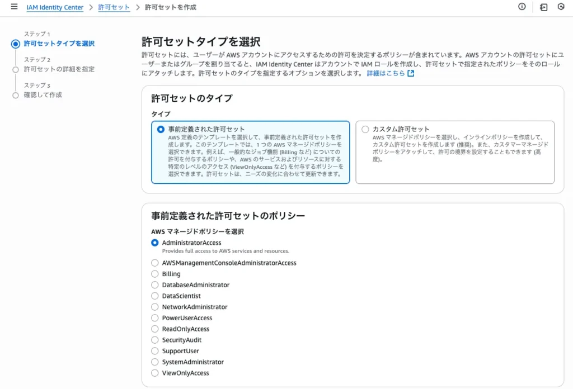The height and width of the screenshot is (389, 573).
Task: Choose the ViewOnlyAccess policy option
Action: (x=155, y=373)
